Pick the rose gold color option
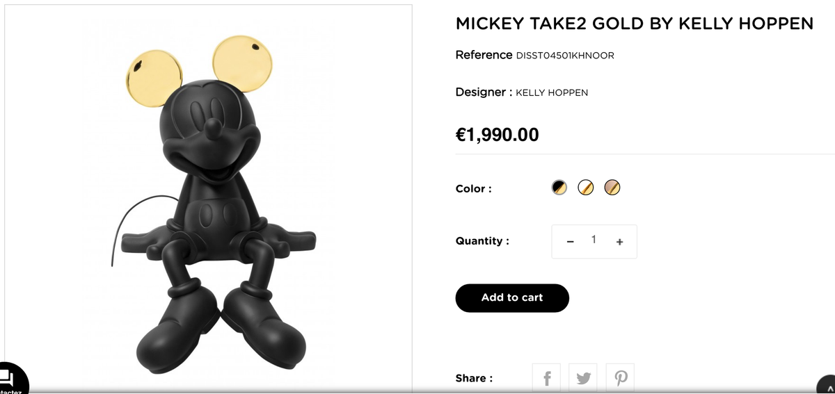The width and height of the screenshot is (835, 394). click(612, 188)
